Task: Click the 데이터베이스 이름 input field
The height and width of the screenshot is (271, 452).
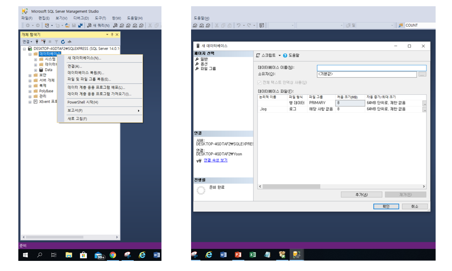Action: click(x=372, y=68)
